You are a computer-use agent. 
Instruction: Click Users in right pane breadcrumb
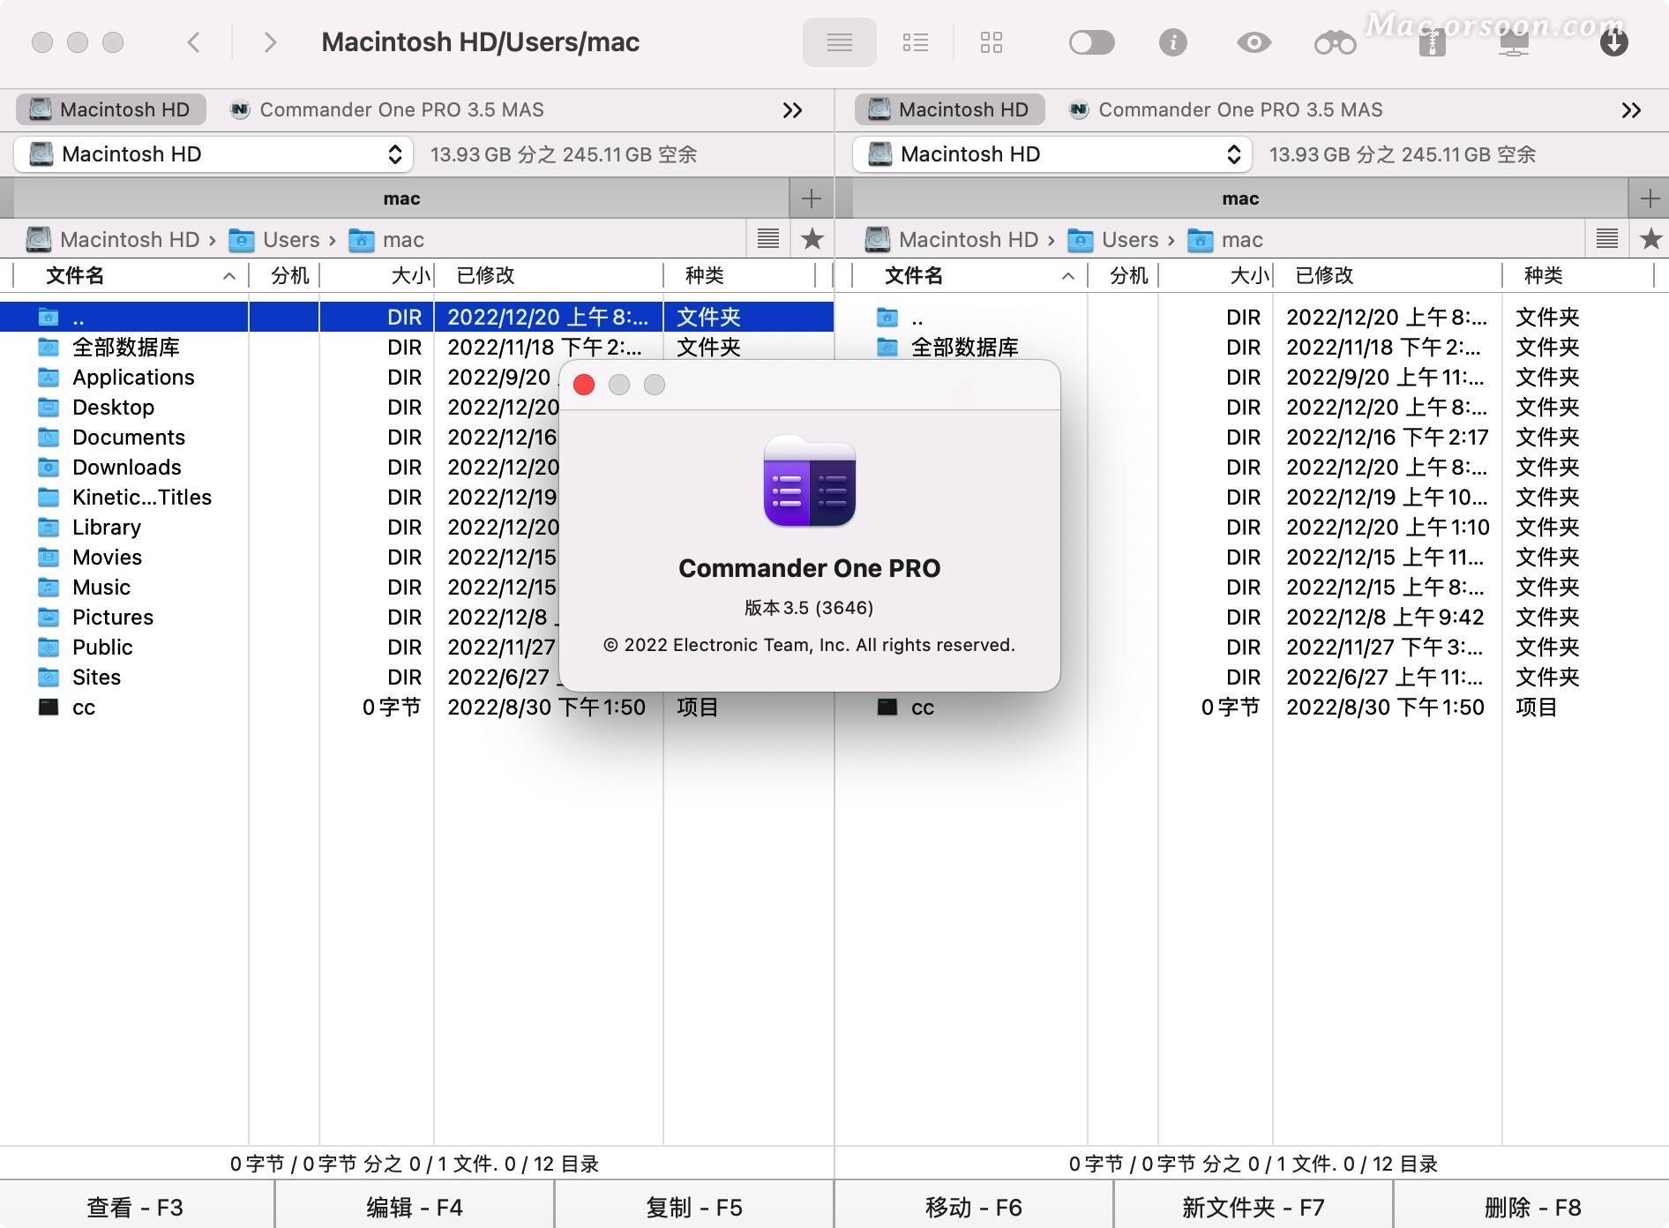[1113, 240]
